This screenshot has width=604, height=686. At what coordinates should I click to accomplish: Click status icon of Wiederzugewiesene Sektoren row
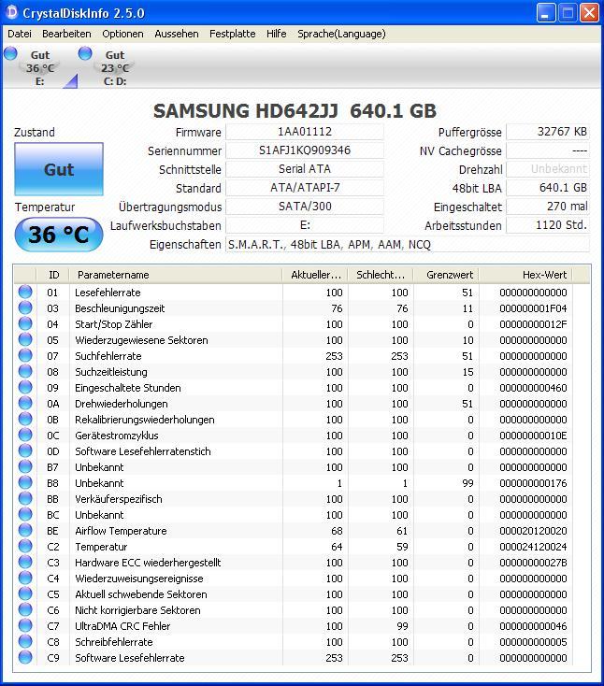point(25,339)
